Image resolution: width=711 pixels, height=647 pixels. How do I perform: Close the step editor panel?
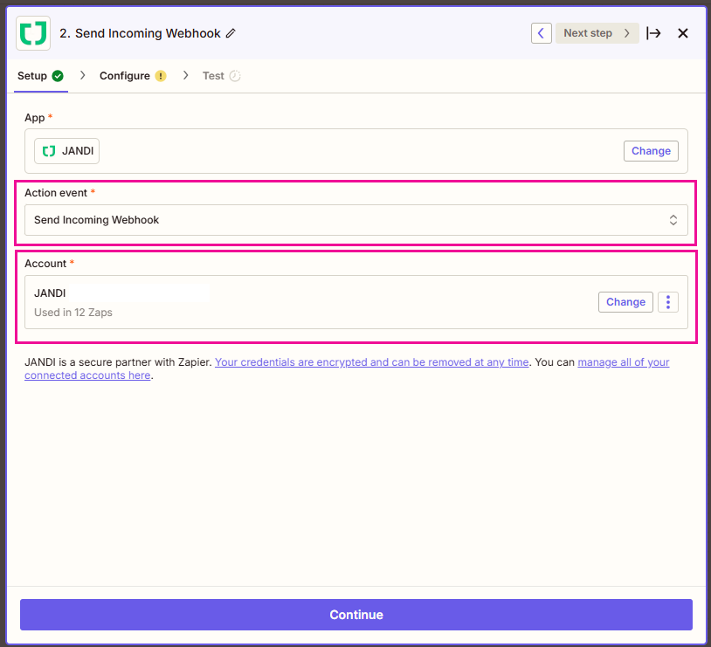pyautogui.click(x=683, y=33)
